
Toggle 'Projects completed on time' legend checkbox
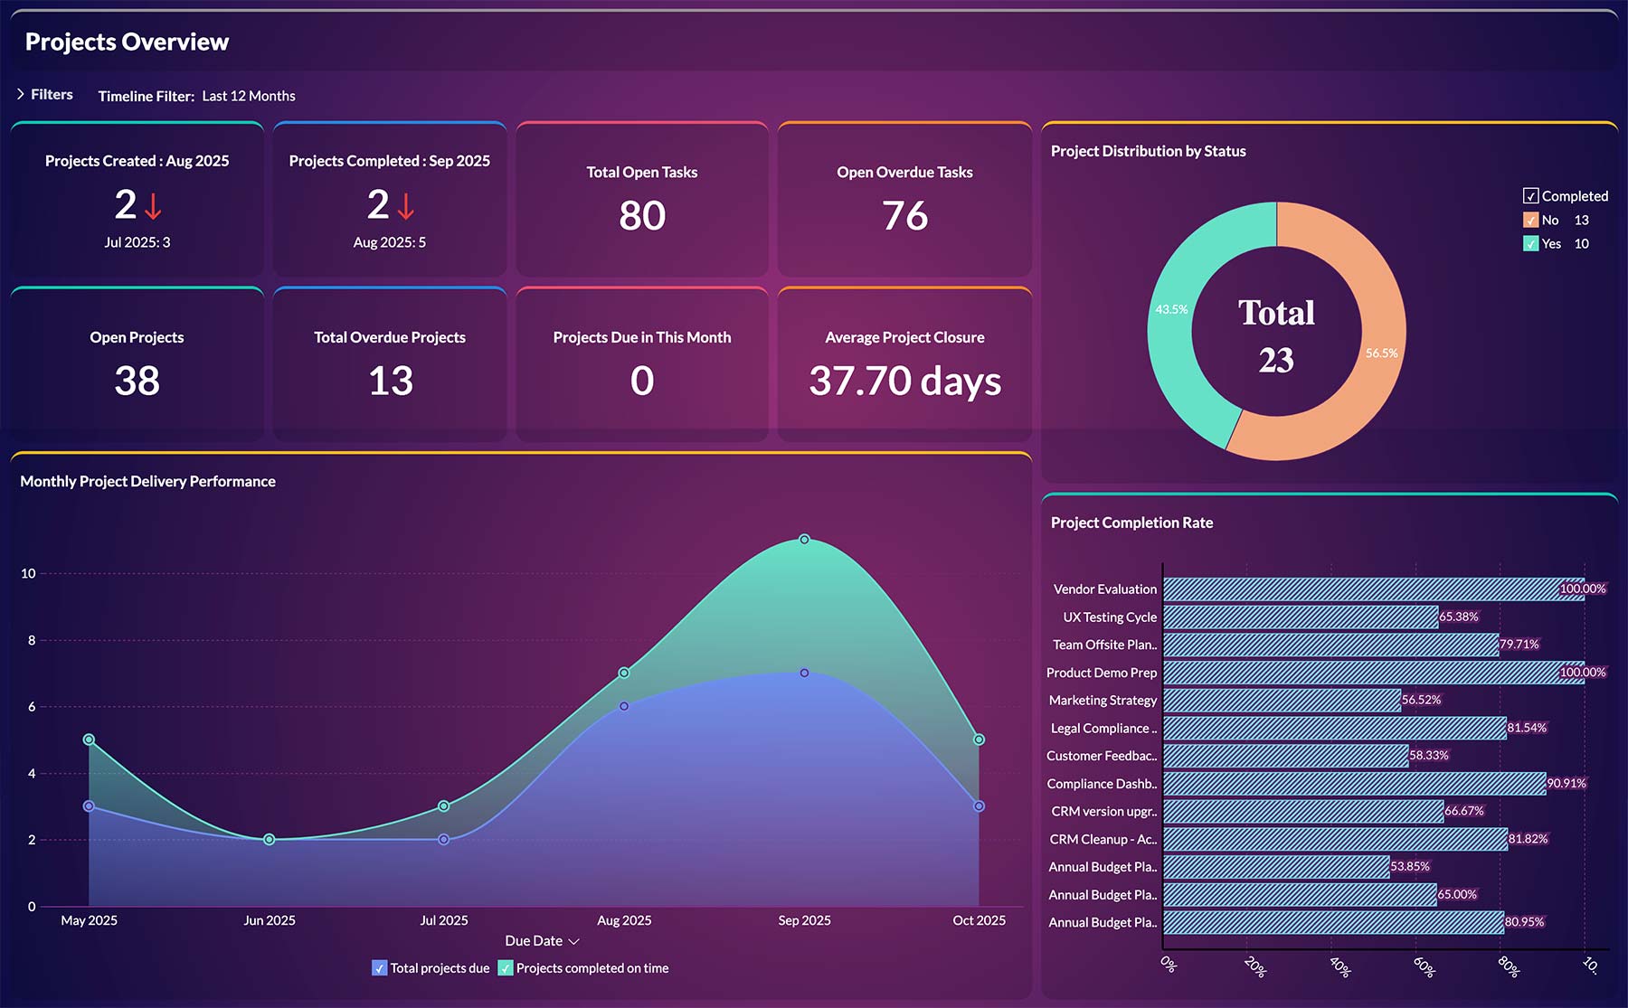point(506,968)
